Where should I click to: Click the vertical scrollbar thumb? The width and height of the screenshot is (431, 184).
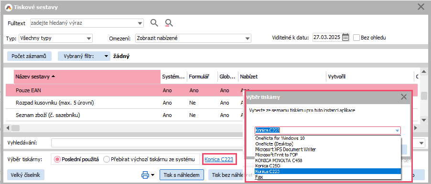[424, 96]
